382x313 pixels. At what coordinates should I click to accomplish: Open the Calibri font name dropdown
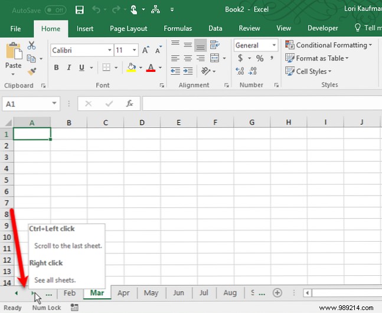110,50
